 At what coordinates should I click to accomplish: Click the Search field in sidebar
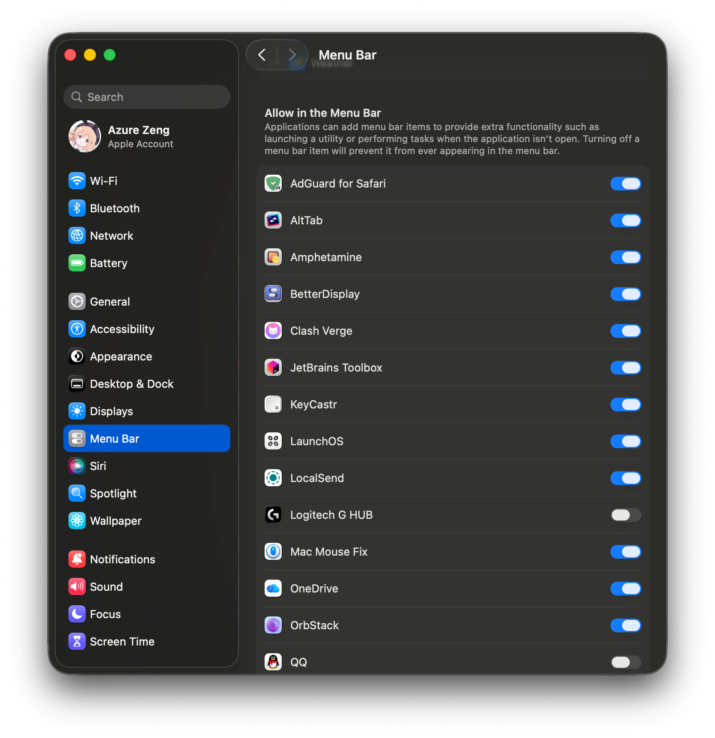point(147,97)
